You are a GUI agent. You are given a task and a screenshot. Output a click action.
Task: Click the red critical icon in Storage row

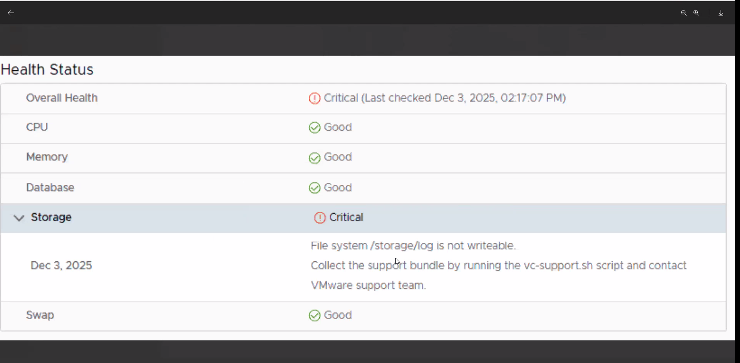320,218
